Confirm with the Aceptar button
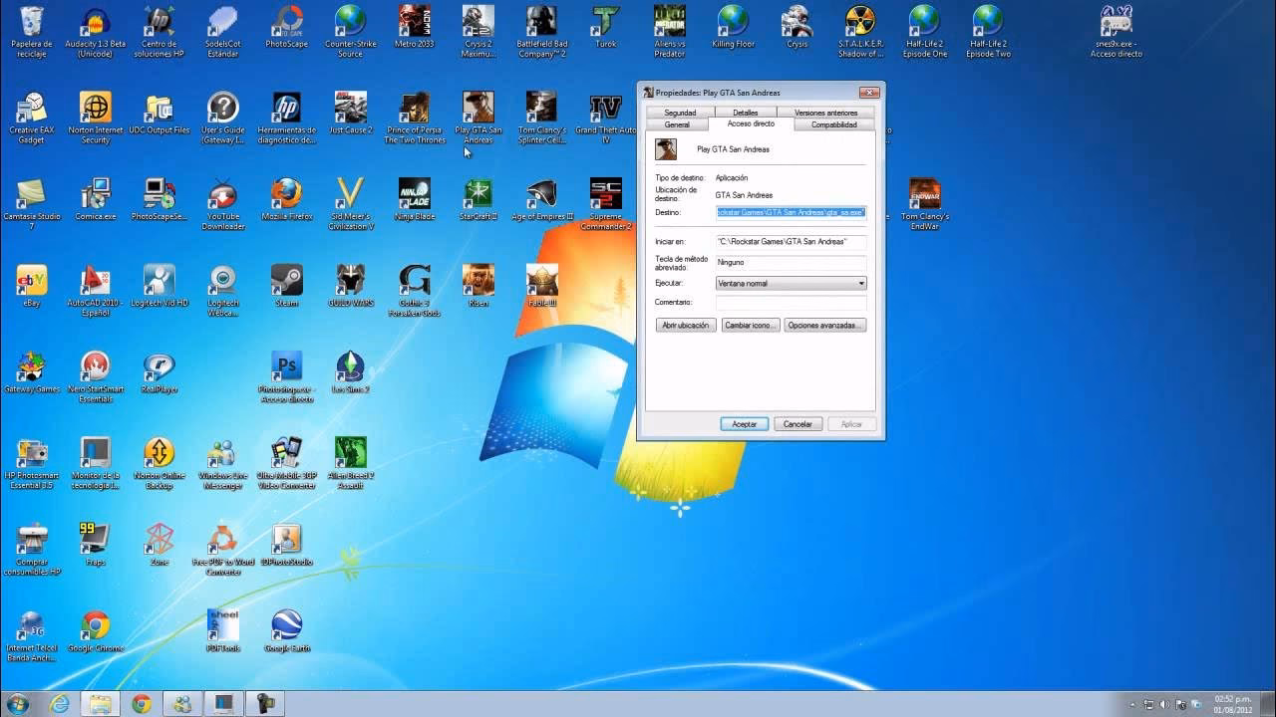Screen dimensions: 1276x717 click(x=744, y=424)
